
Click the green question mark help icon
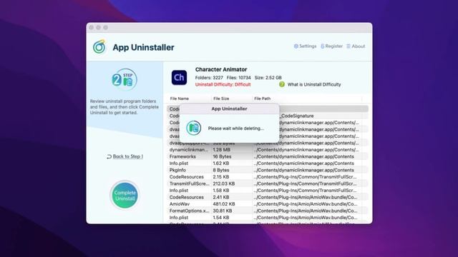coord(281,84)
